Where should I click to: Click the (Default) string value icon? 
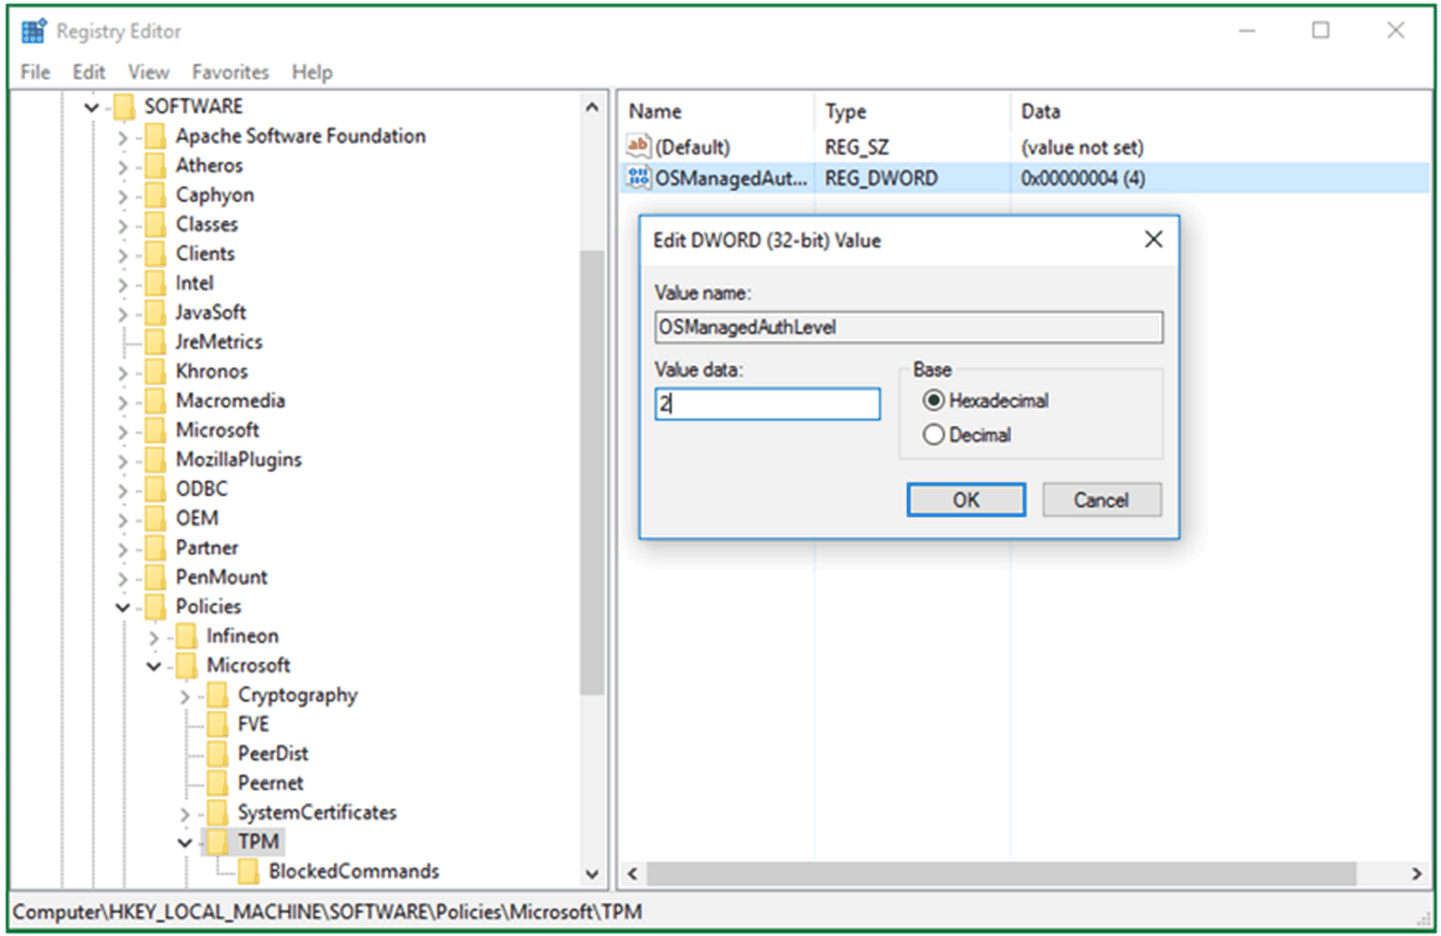click(x=638, y=146)
